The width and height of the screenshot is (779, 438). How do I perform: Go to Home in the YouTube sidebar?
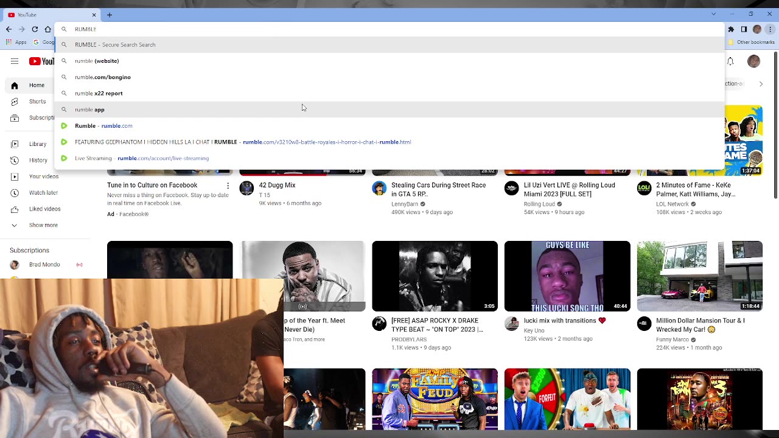click(x=28, y=85)
